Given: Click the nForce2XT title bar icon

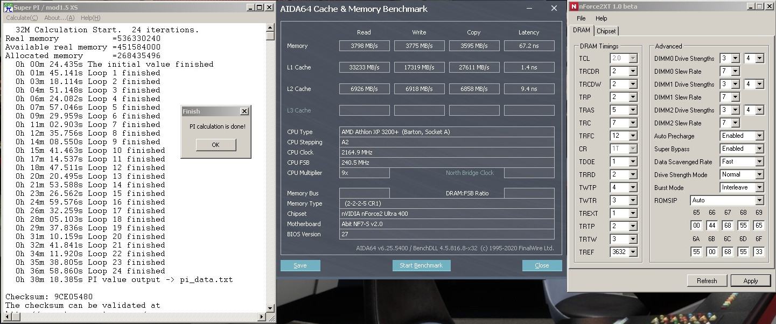Looking at the screenshot, I should click(574, 6).
